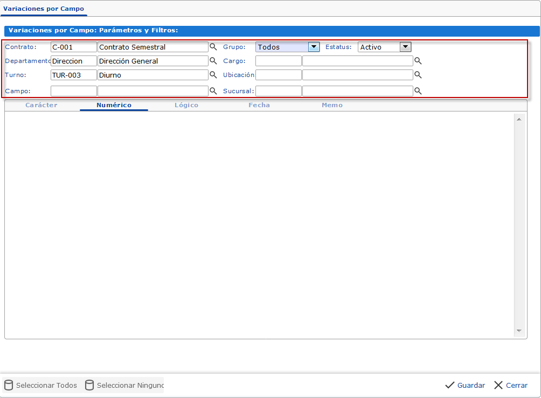The image size is (541, 398).
Task: Open Cargo lookup magnifier icon
Action: click(418, 61)
